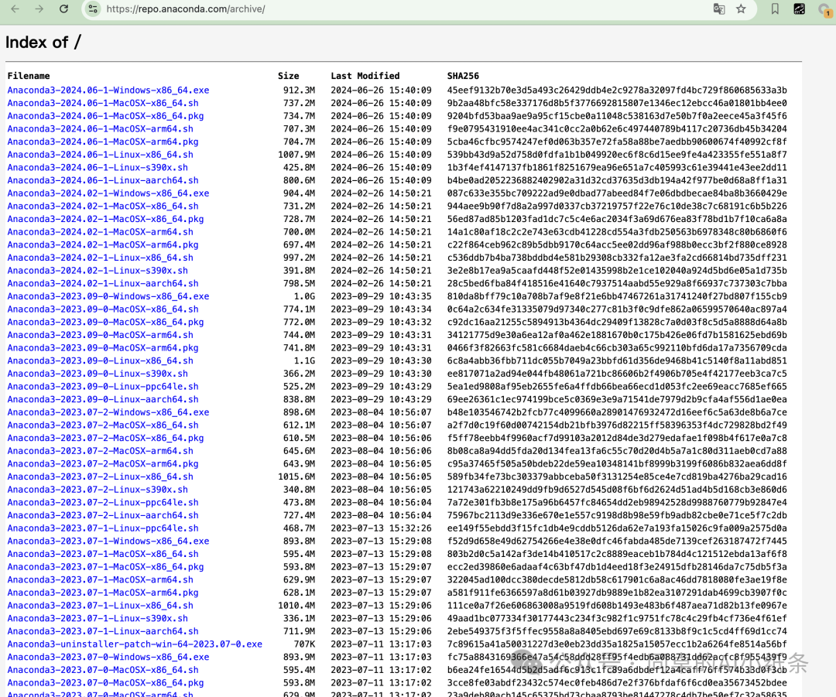
Task: Select SHA256 hash starting with 810da8bff79c
Action: tap(617, 296)
